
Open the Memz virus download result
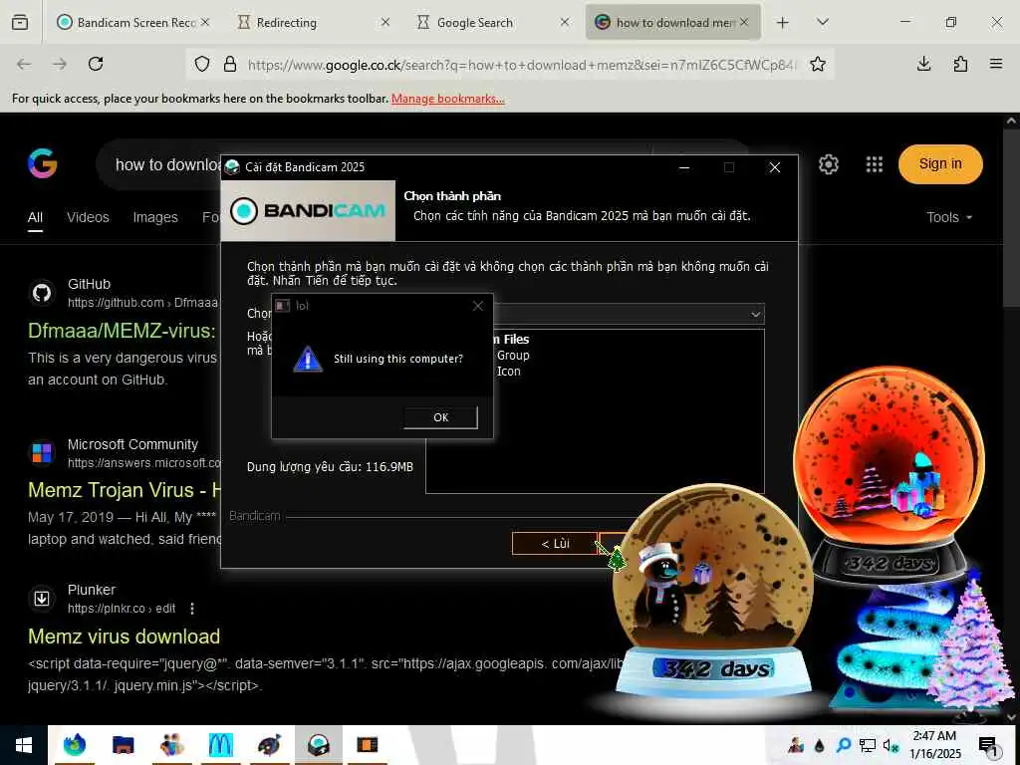click(x=125, y=637)
